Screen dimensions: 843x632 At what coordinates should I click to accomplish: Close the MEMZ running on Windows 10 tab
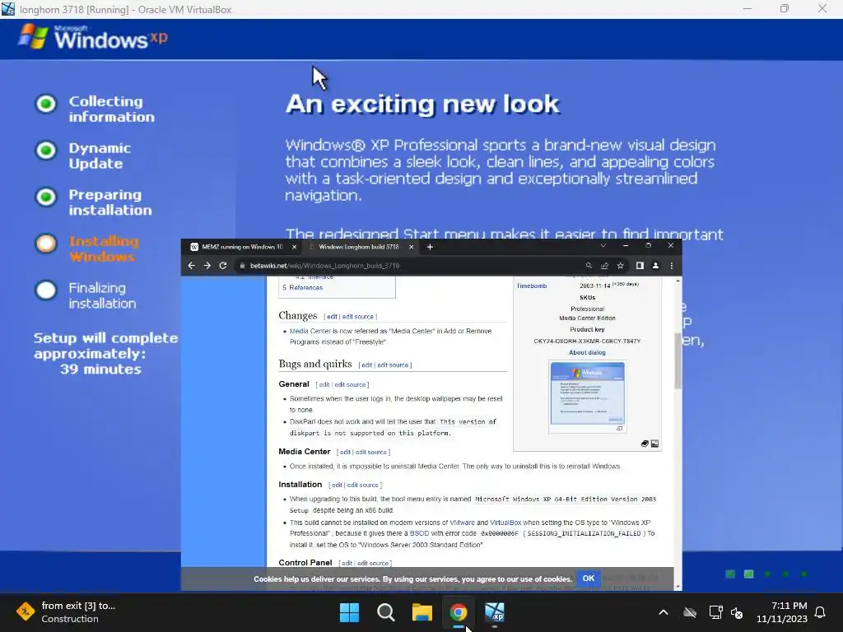coord(294,247)
